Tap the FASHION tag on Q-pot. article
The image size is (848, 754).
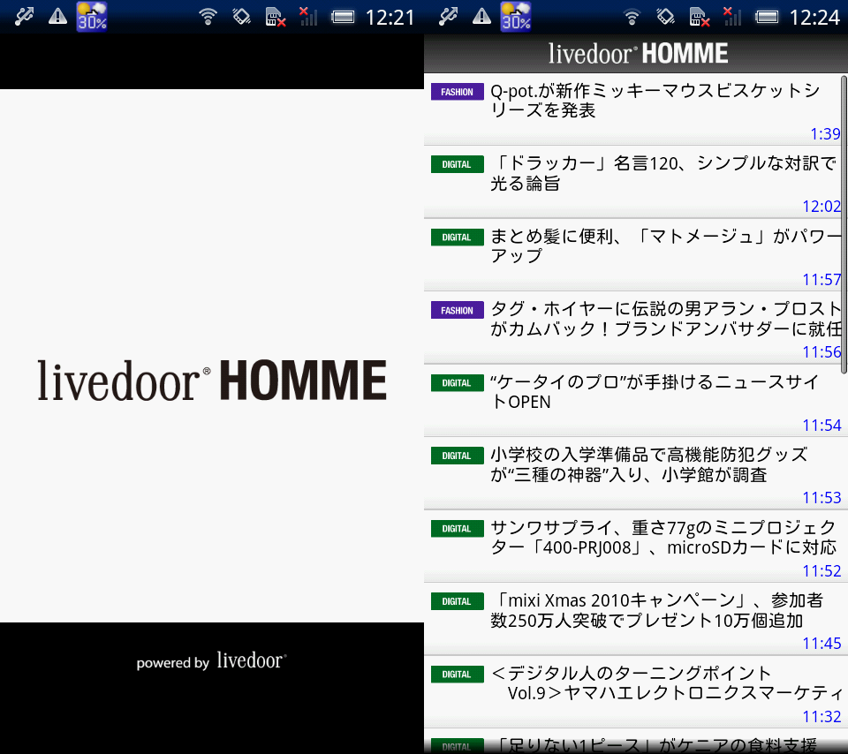coord(457,92)
